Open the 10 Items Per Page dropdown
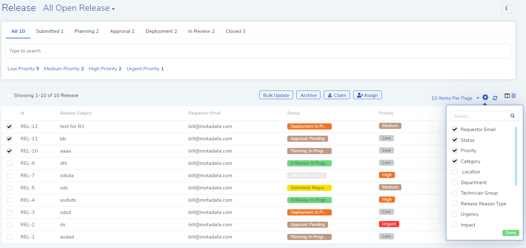 (455, 98)
